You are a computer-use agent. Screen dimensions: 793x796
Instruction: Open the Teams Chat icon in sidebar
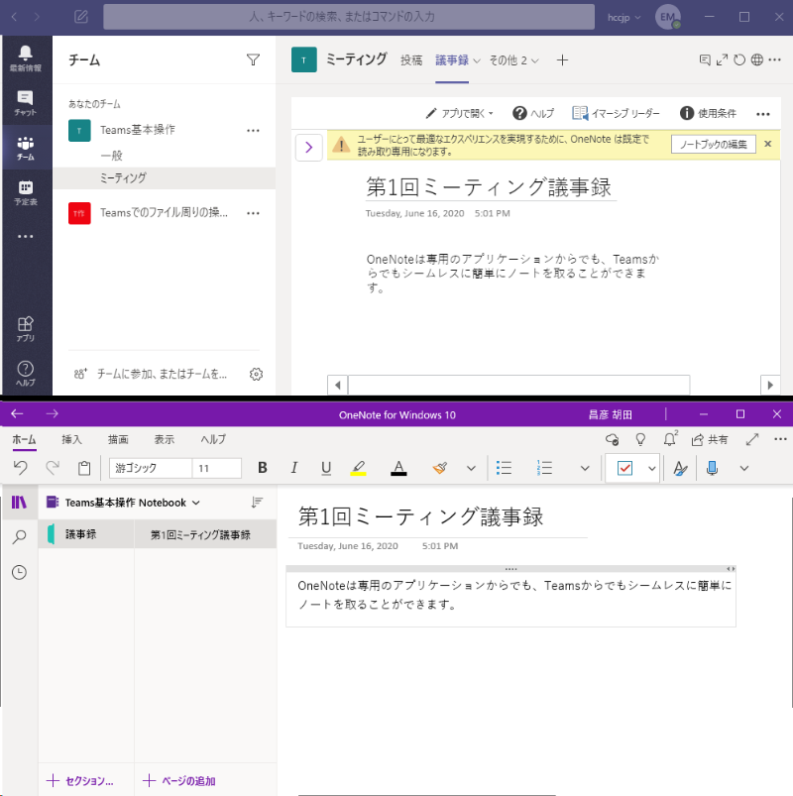(25, 102)
